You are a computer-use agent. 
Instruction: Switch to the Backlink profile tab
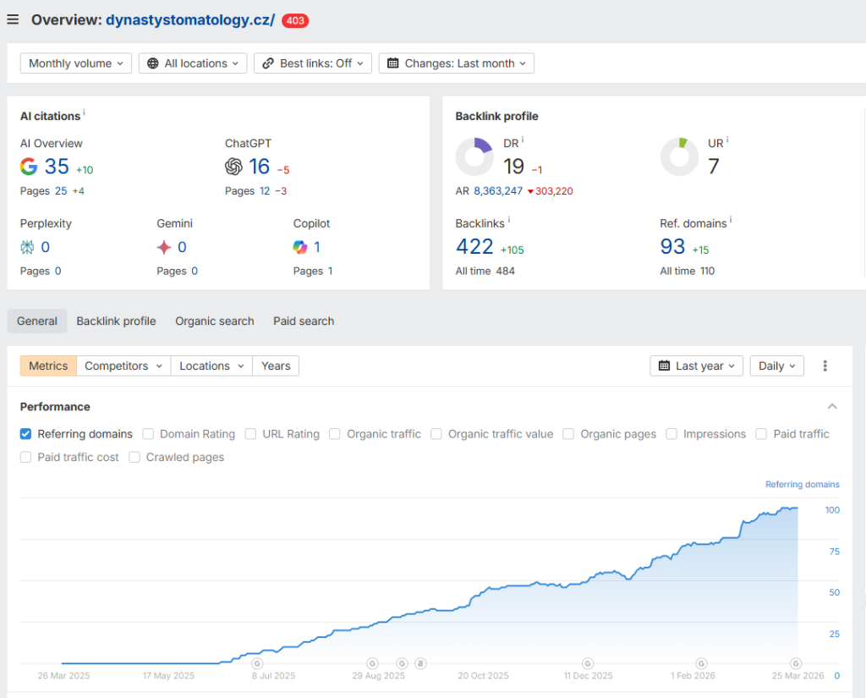(116, 321)
